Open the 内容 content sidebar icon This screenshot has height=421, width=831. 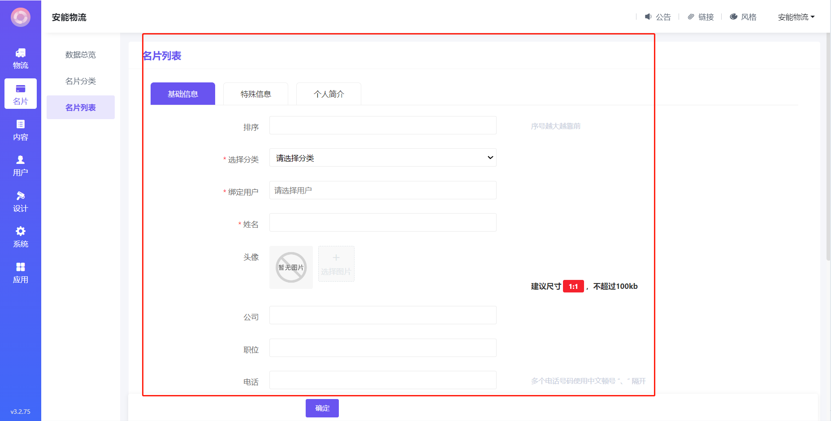[x=21, y=130]
